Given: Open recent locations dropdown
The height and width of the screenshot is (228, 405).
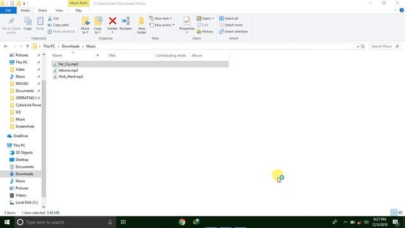Looking at the screenshot, I should pos(21,46).
